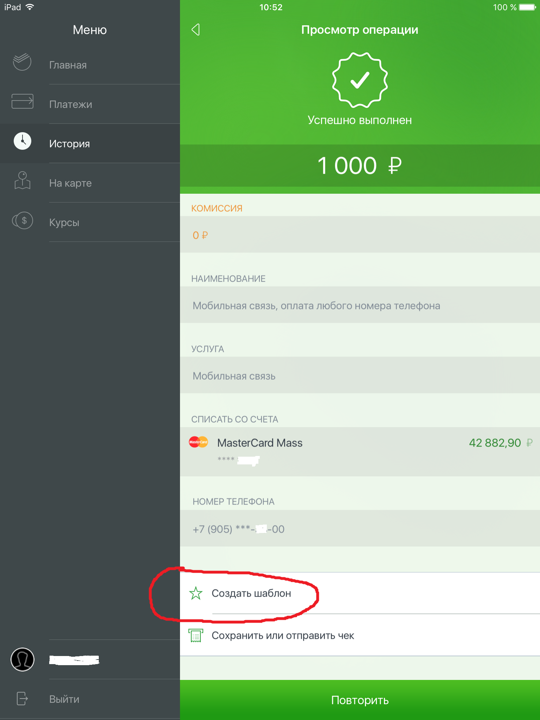Screen dimensions: 540x720
Task: Click the battery icon in status bar
Action: (x=528, y=7)
